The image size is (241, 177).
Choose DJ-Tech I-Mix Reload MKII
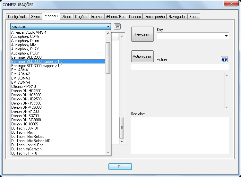tap(58, 141)
